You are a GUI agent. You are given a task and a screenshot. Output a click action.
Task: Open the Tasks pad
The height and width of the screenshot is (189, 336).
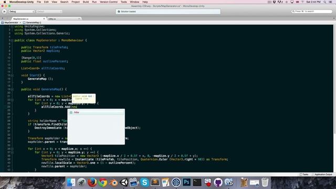coord(304,174)
